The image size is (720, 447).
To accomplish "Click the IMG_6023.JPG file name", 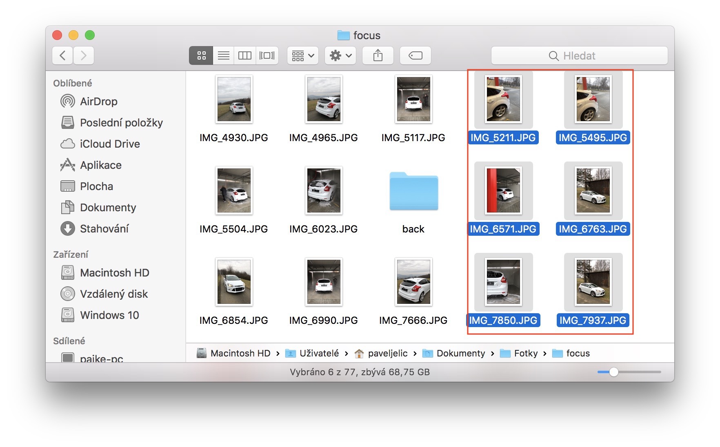I will [324, 229].
